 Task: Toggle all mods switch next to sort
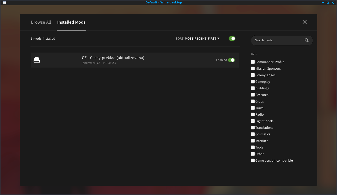232,39
